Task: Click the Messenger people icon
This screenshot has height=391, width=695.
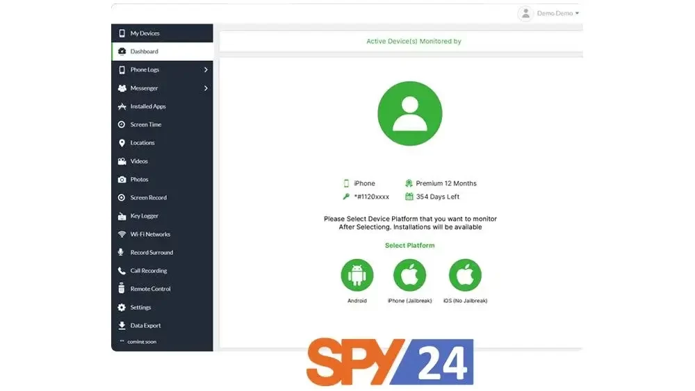Action: coord(122,88)
